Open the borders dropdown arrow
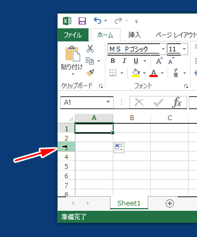197x237 pixels. click(x=122, y=73)
